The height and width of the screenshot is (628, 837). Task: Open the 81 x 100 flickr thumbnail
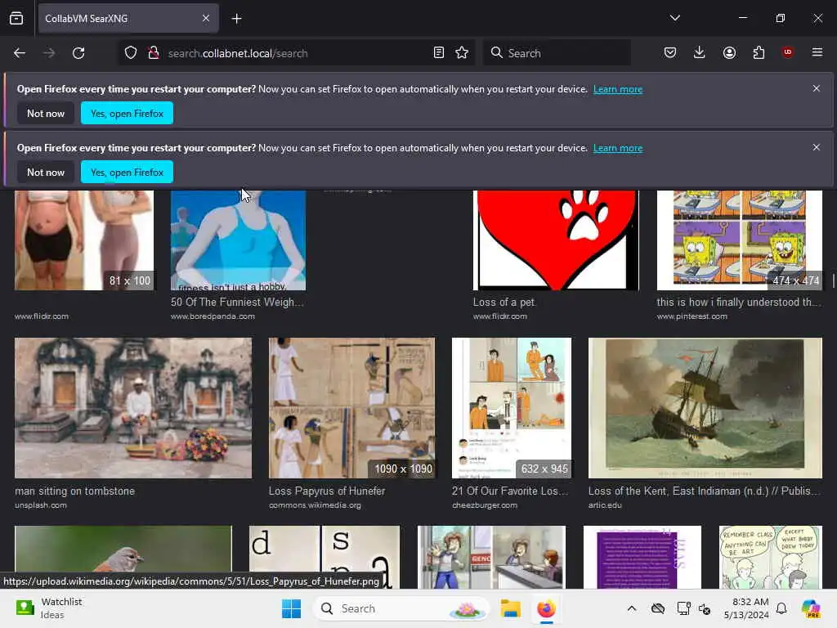tap(84, 240)
